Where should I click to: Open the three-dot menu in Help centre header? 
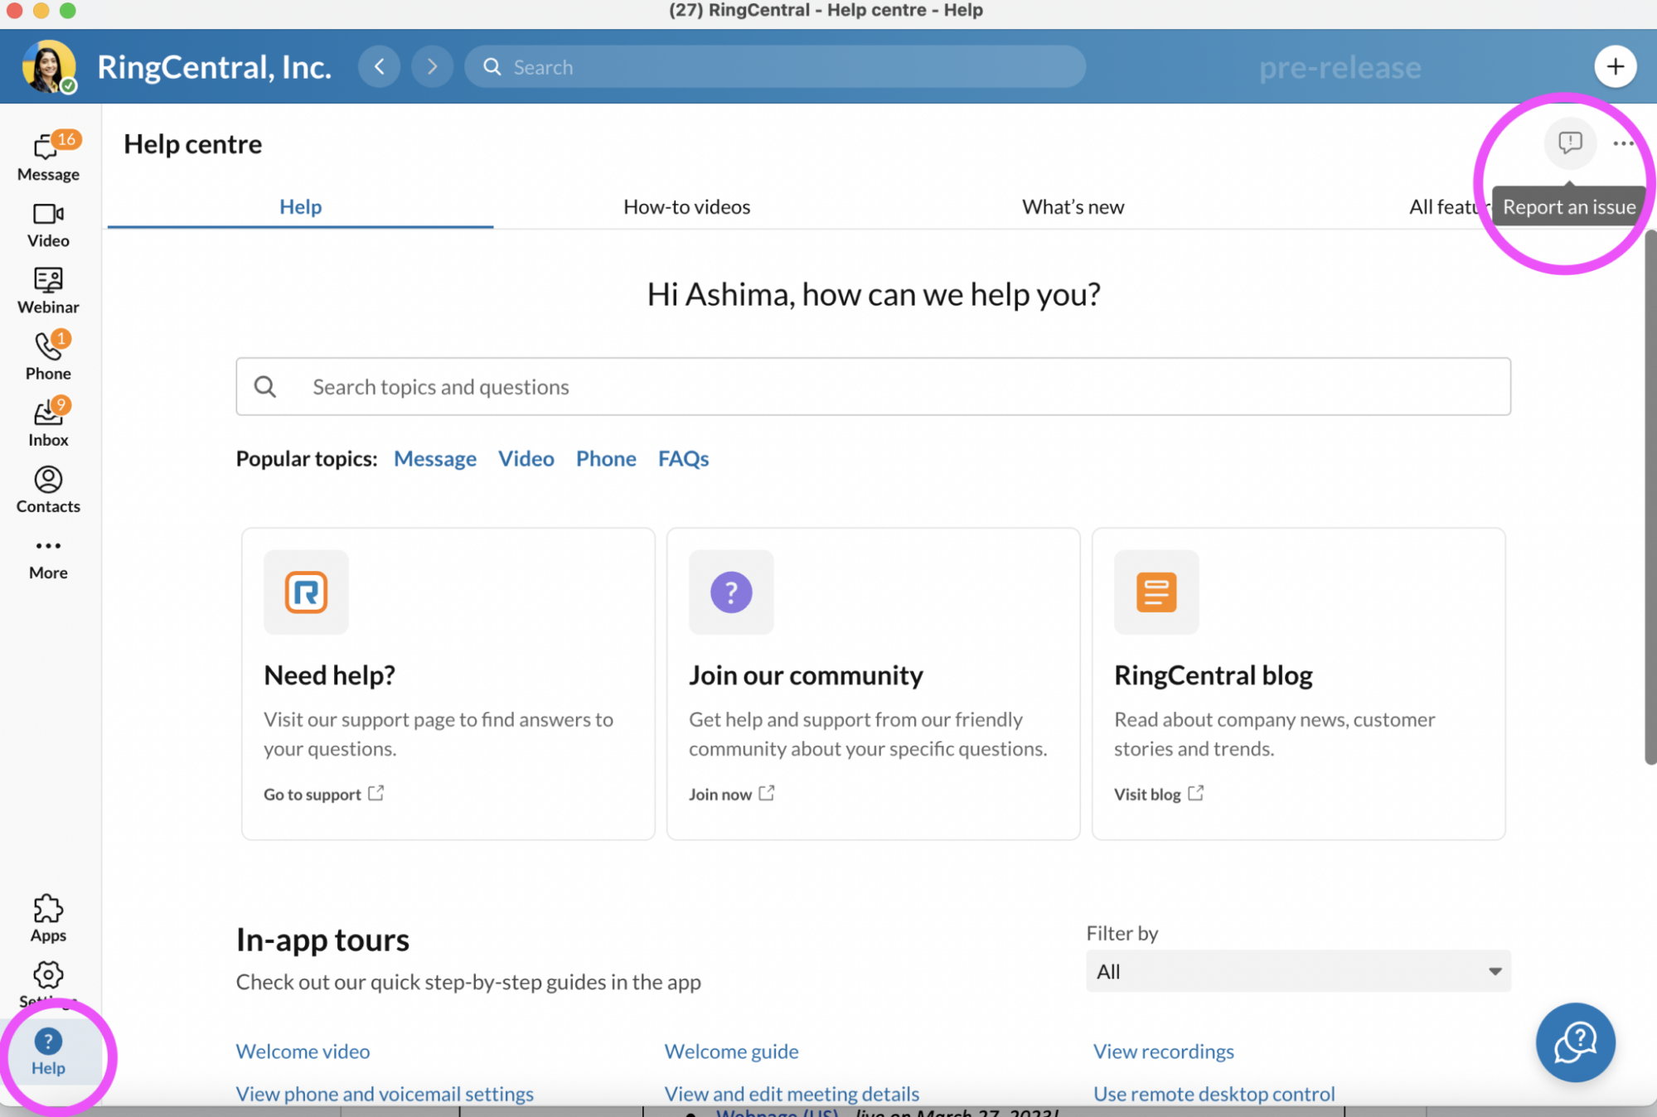(1623, 143)
